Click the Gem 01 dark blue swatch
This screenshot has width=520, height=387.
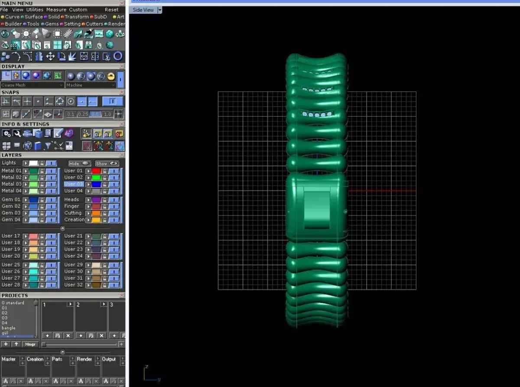[33, 200]
